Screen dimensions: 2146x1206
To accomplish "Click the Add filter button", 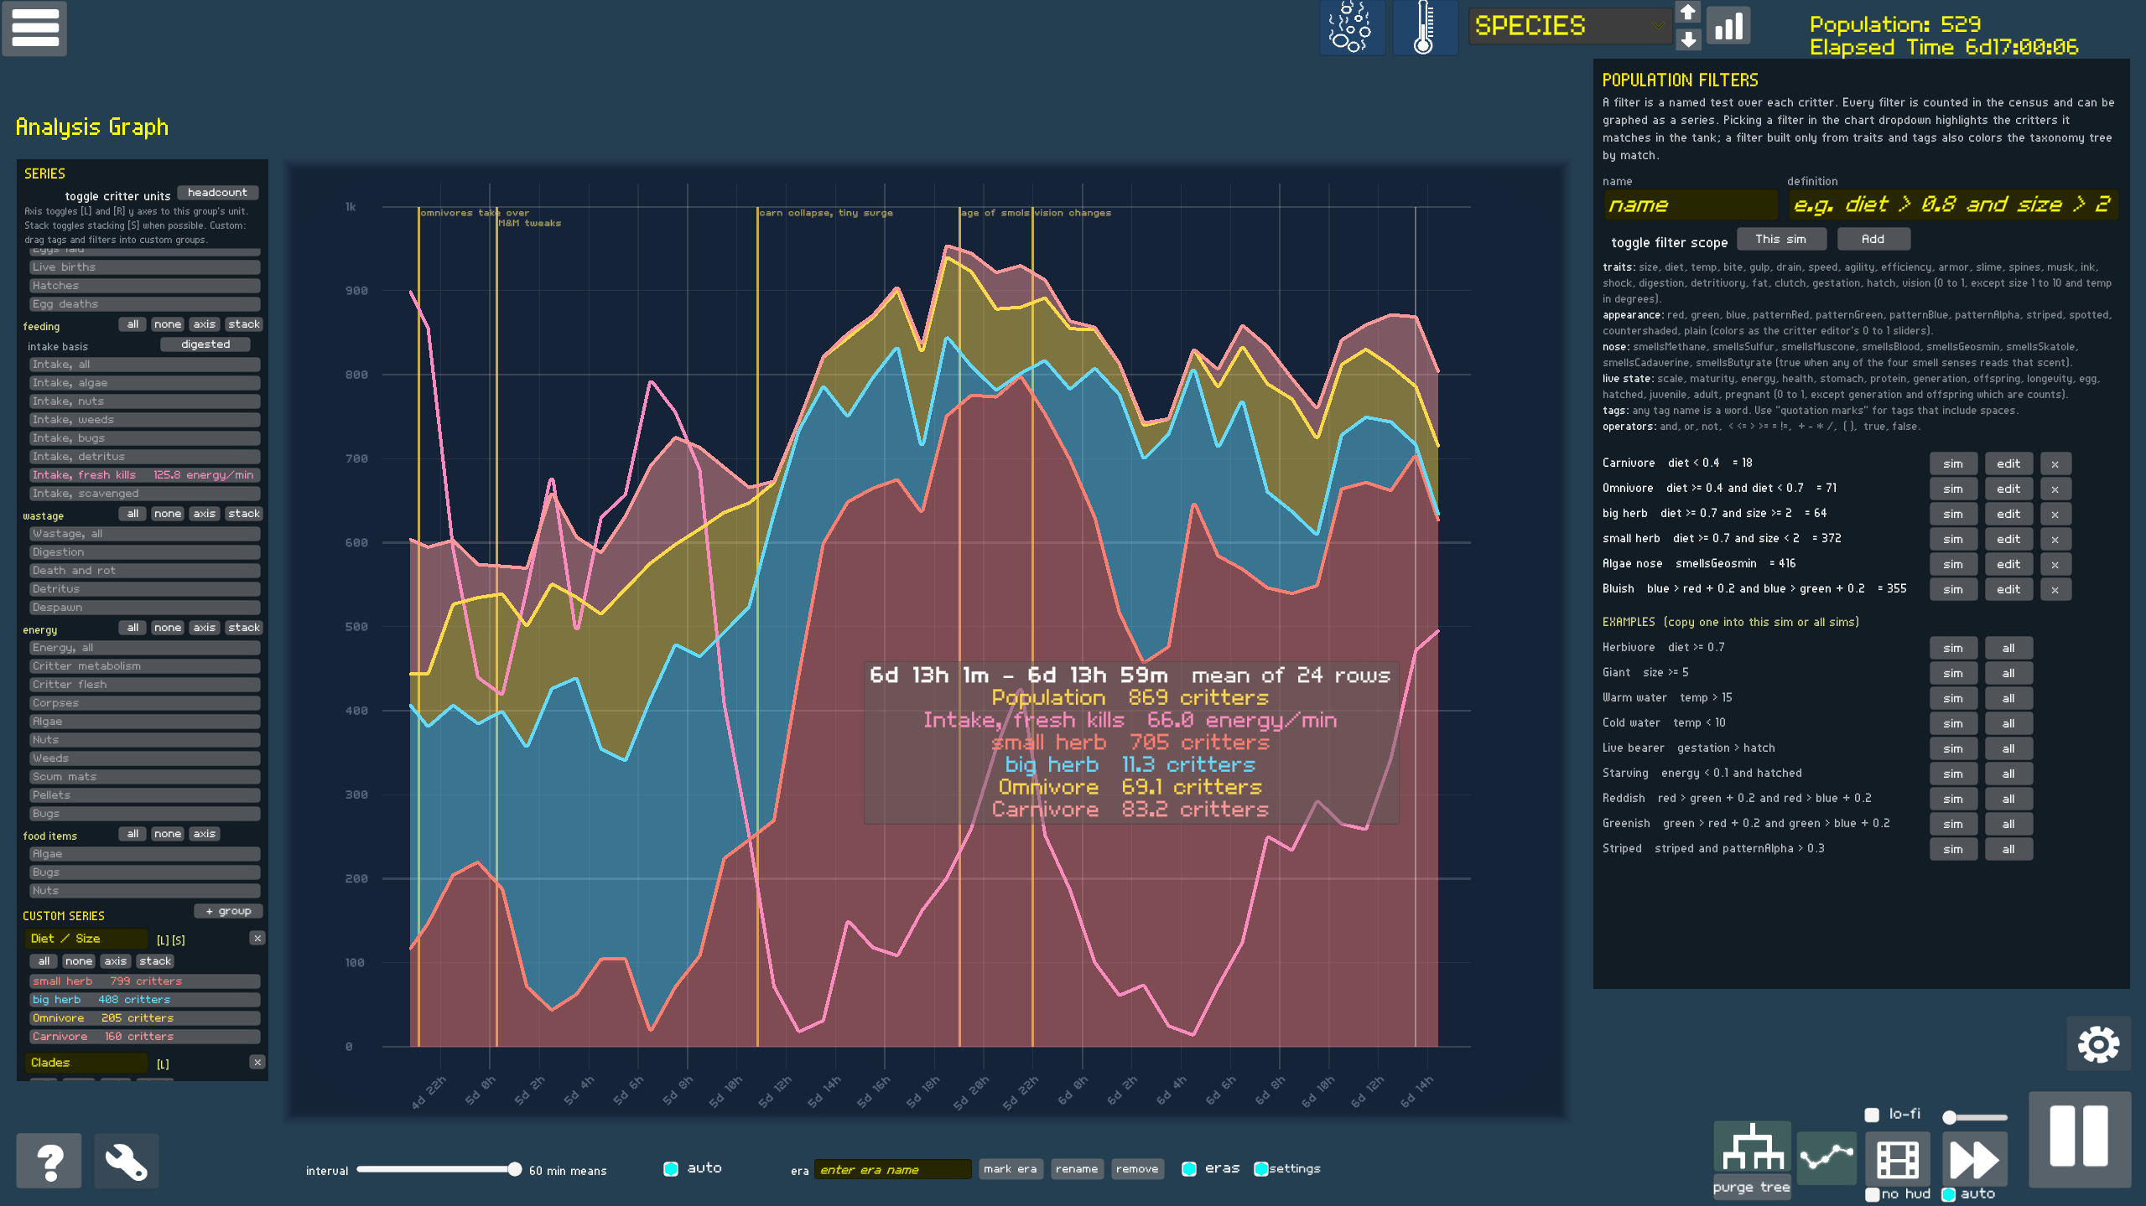I will coord(1873,240).
